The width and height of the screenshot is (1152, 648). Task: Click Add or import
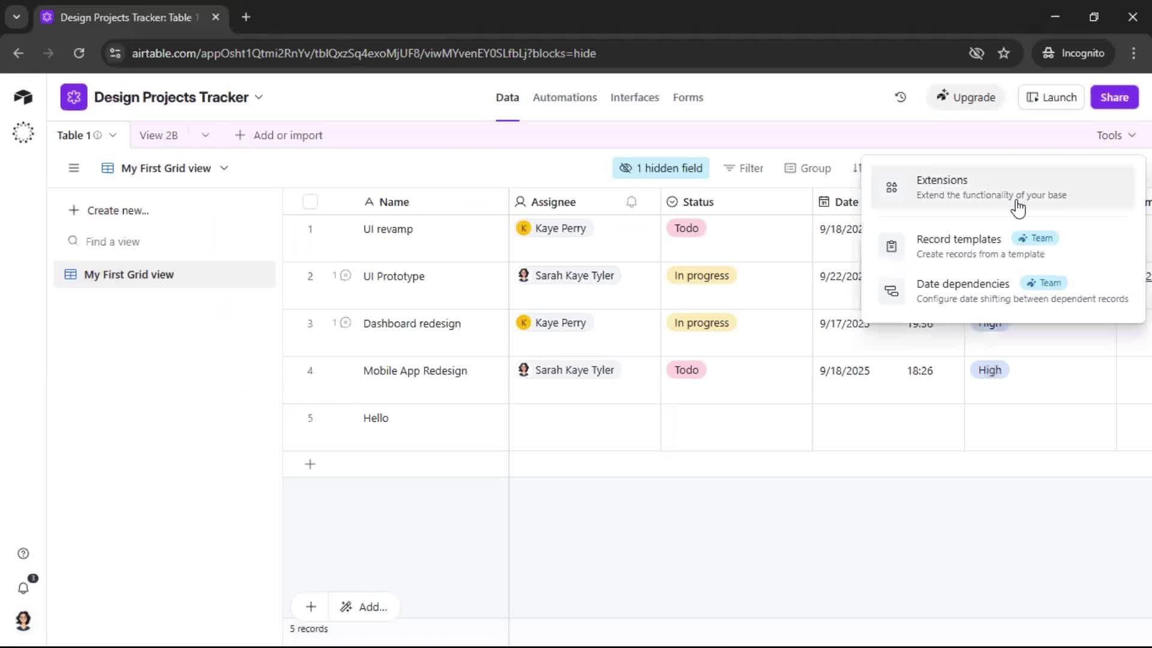pos(278,136)
